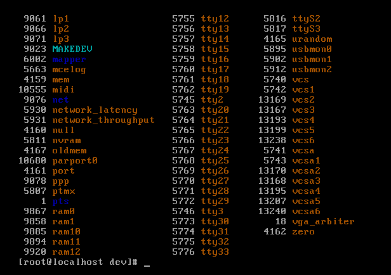Select the tty12 device name
The image size is (391, 275).
(x=215, y=19)
